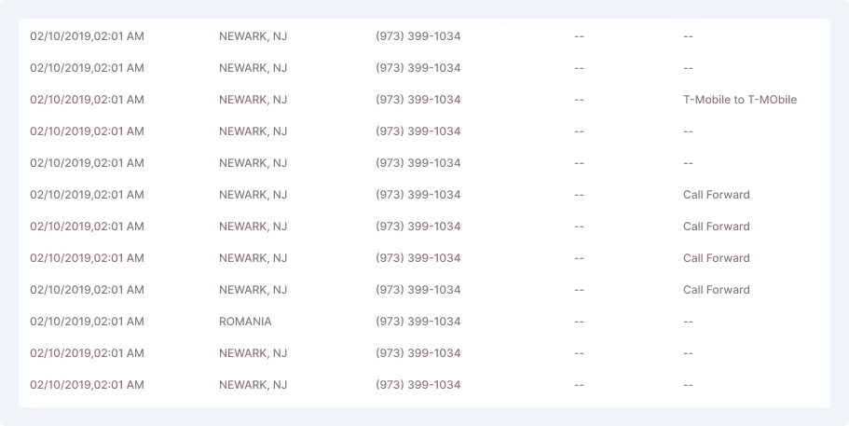Viewport: 849px width, 426px height.
Task: Select the "T-Mobile to T-MObile" entry
Action: [739, 100]
